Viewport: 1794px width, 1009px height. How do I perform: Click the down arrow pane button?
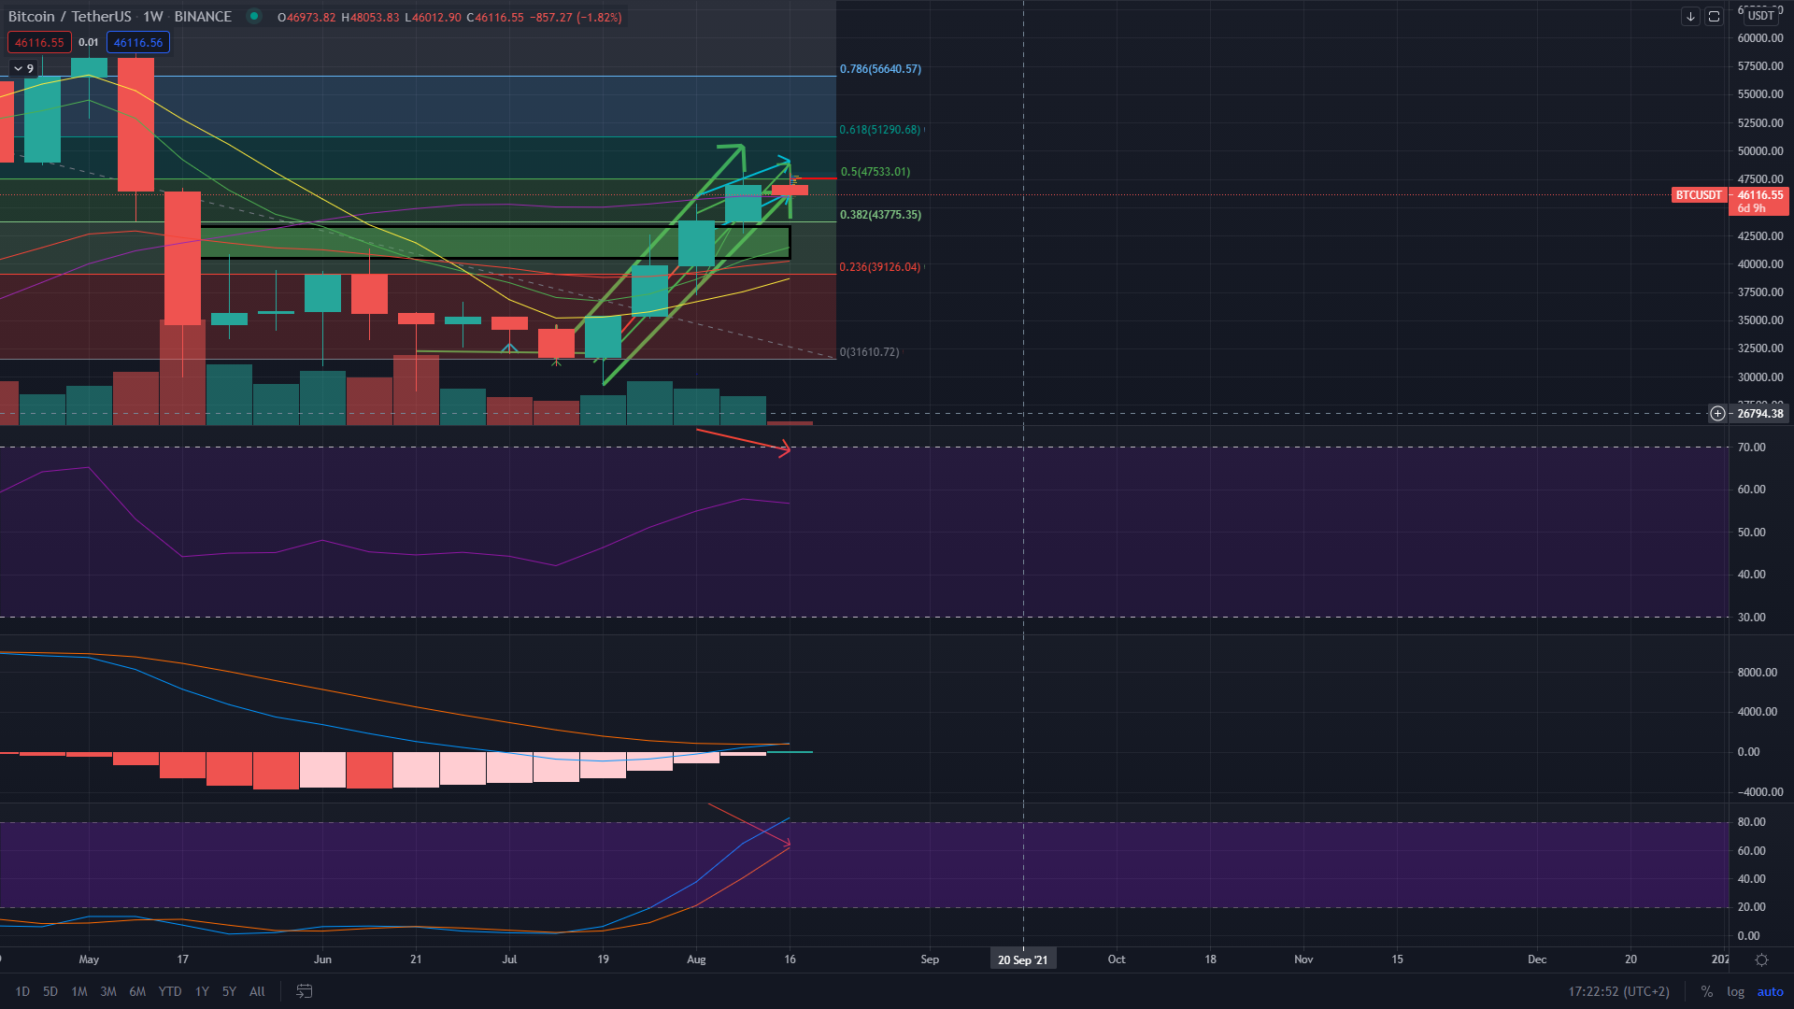pyautogui.click(x=1690, y=17)
